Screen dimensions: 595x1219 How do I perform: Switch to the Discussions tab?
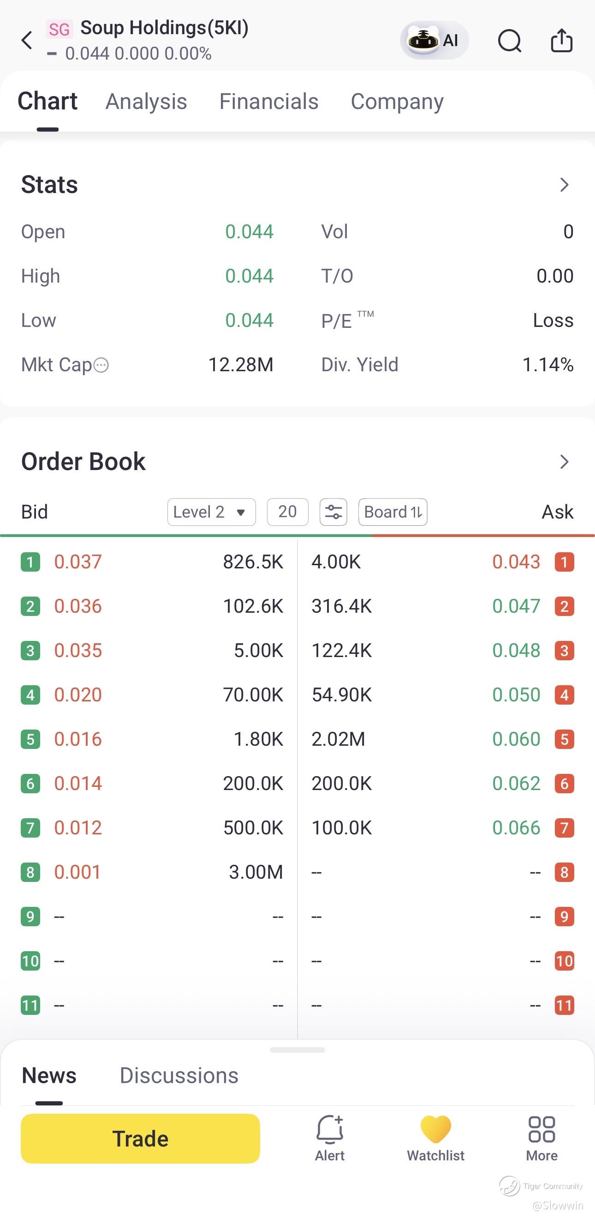(x=179, y=1075)
